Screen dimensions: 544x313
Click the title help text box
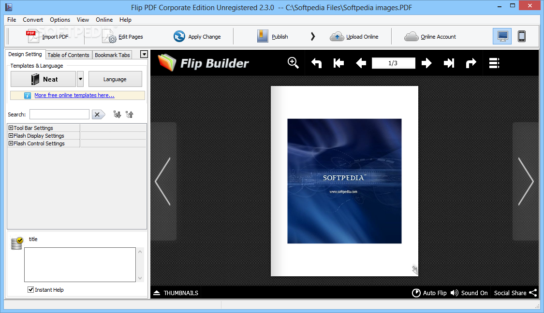80,265
